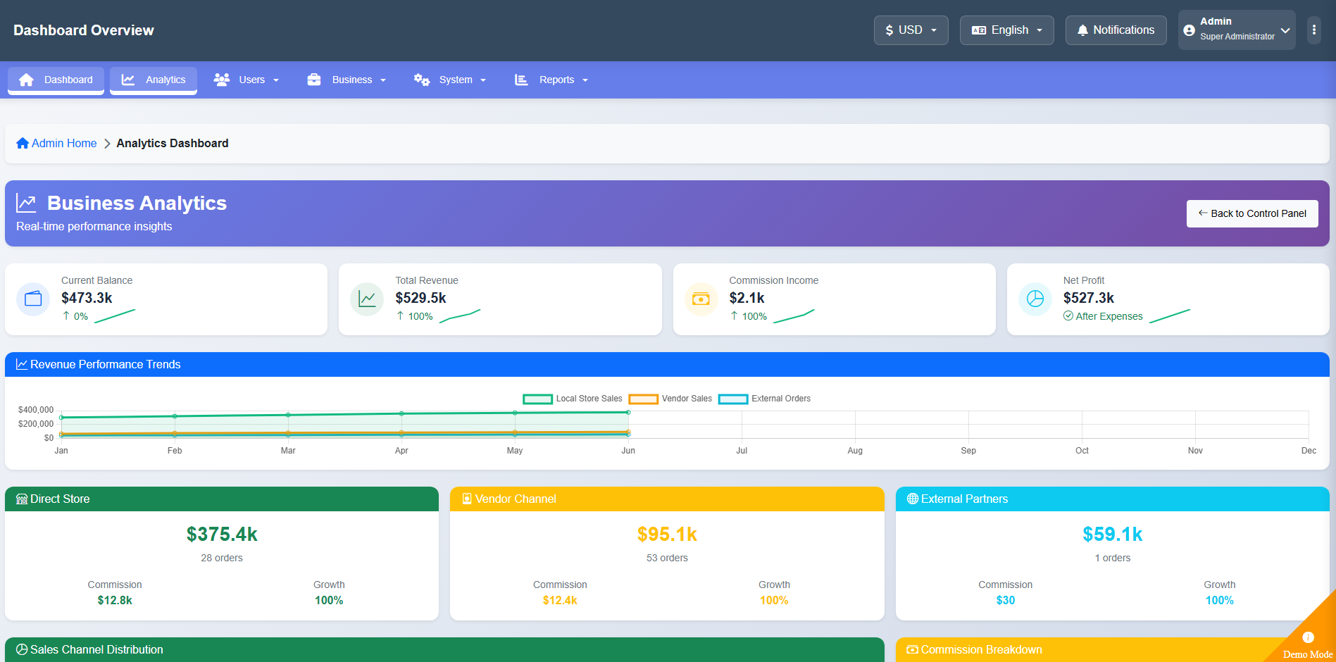Screen dimensions: 1336x662
Task: Click the Demo Mode info icon
Action: 1308,637
